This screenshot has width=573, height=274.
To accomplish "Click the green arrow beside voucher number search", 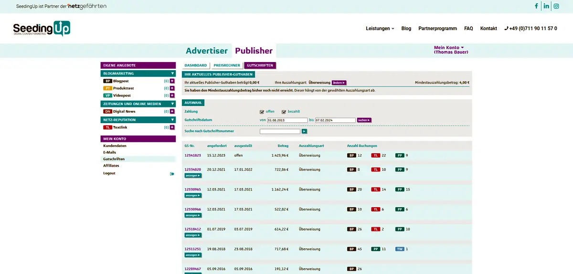I will point(304,131).
